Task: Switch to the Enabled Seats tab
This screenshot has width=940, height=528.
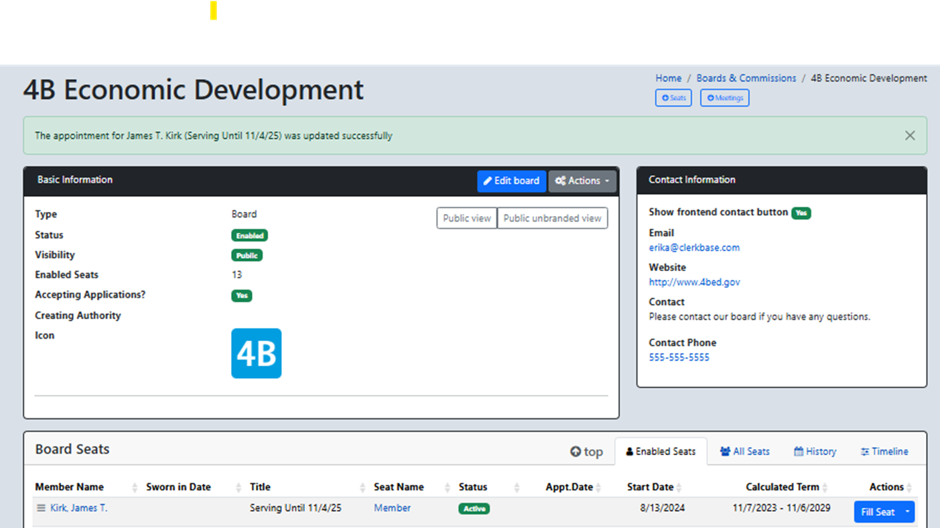Action: 661,452
